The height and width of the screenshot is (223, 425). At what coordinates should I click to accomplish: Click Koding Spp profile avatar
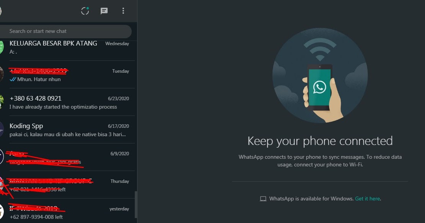click(2, 130)
